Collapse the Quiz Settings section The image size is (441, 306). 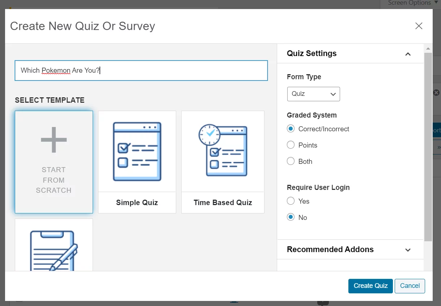pos(408,54)
